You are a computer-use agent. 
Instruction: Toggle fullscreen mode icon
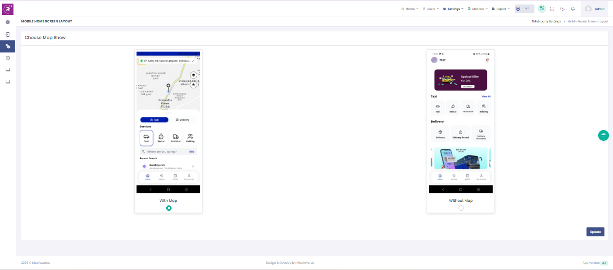point(552,9)
